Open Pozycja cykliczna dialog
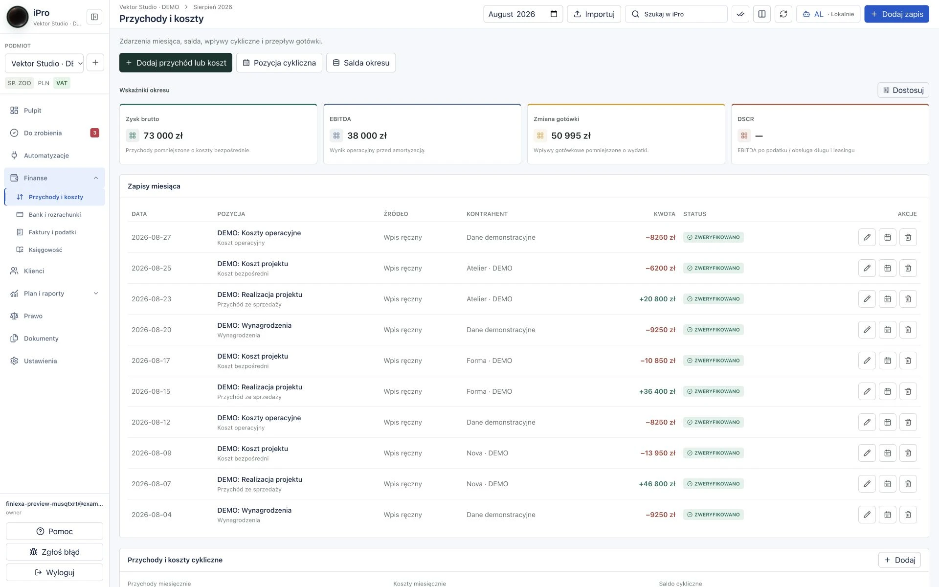The image size is (939, 587). pyautogui.click(x=279, y=63)
